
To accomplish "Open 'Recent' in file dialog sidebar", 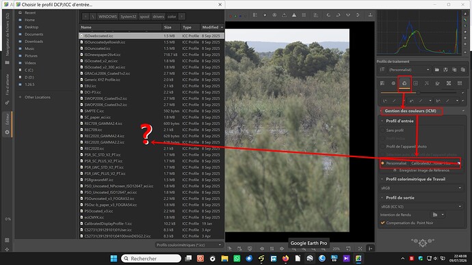I will pyautogui.click(x=30, y=12).
